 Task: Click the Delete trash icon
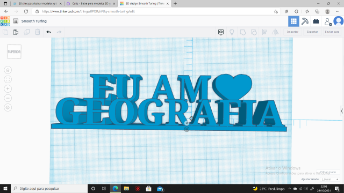pos(38,32)
